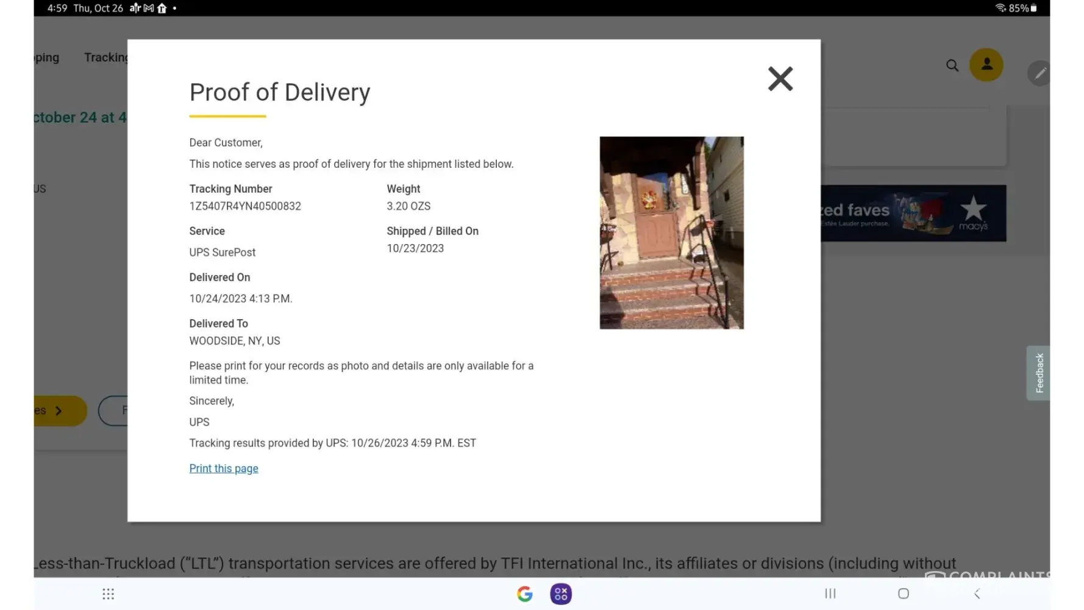Launch the Google app from the taskbar
This screenshot has width=1084, height=610.
[524, 594]
